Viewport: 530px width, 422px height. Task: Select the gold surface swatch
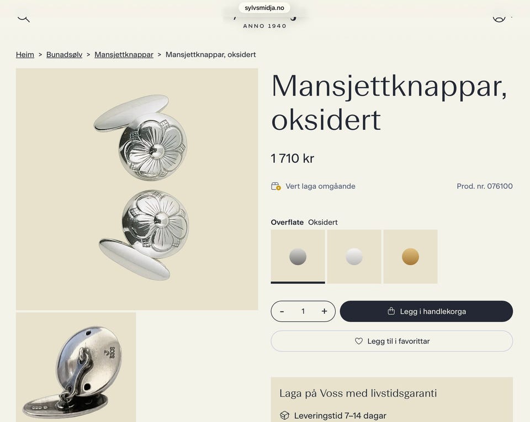[x=410, y=257]
